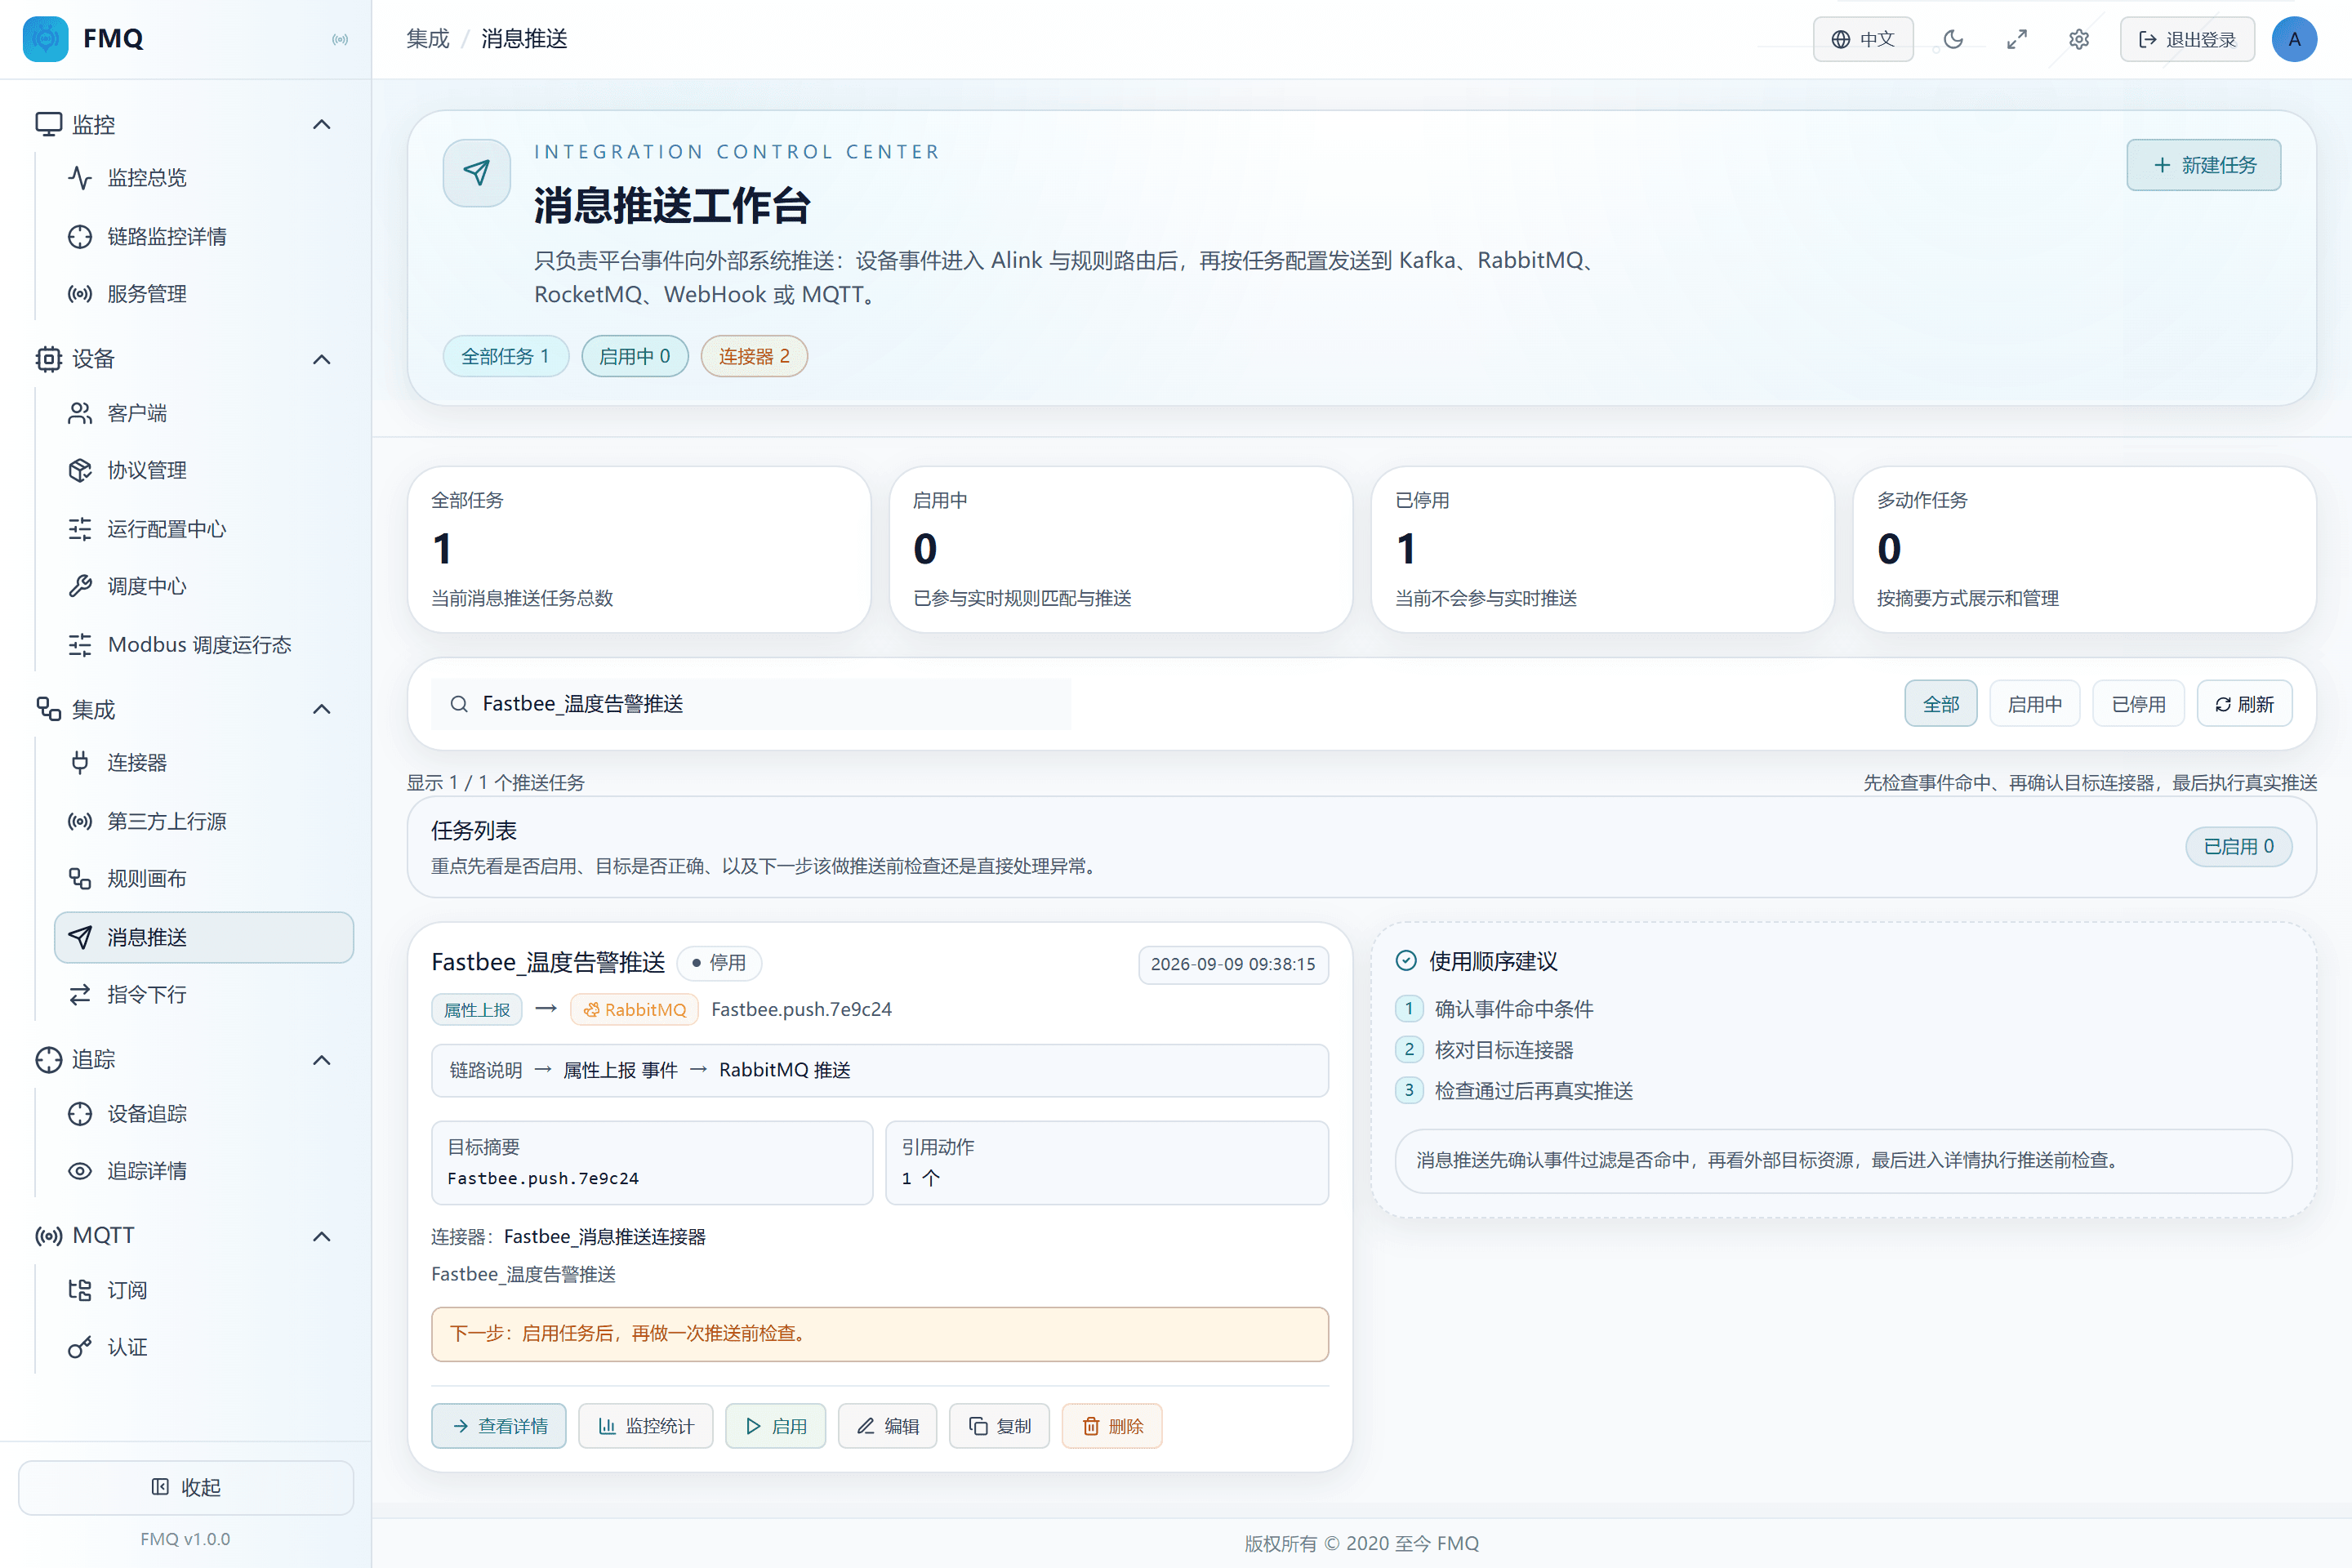Open the 中文 language selector
Screen dimensions: 2352x1568
tap(1863, 39)
